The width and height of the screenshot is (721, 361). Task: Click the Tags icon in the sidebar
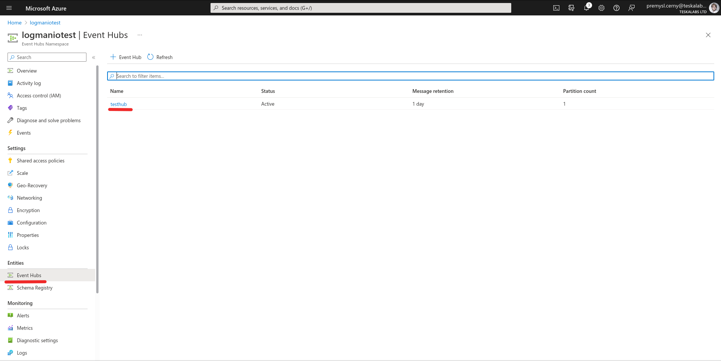pyautogui.click(x=11, y=108)
